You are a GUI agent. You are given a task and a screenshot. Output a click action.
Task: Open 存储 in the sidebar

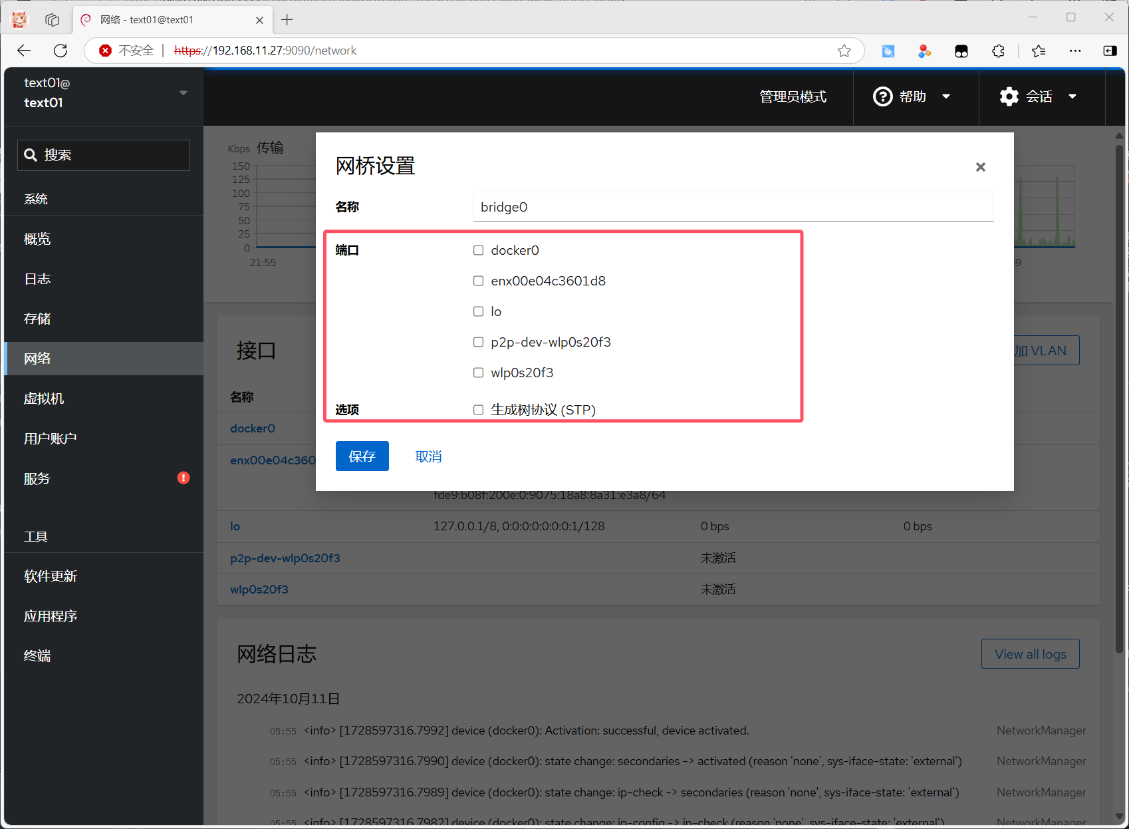point(37,319)
